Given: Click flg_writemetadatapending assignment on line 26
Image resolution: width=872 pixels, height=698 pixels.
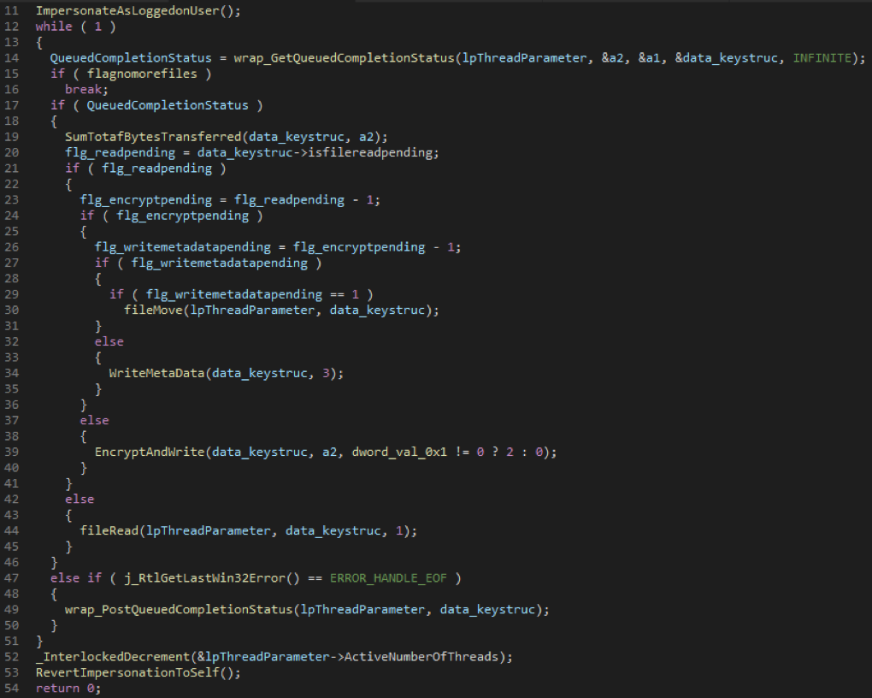Looking at the screenshot, I should [182, 247].
